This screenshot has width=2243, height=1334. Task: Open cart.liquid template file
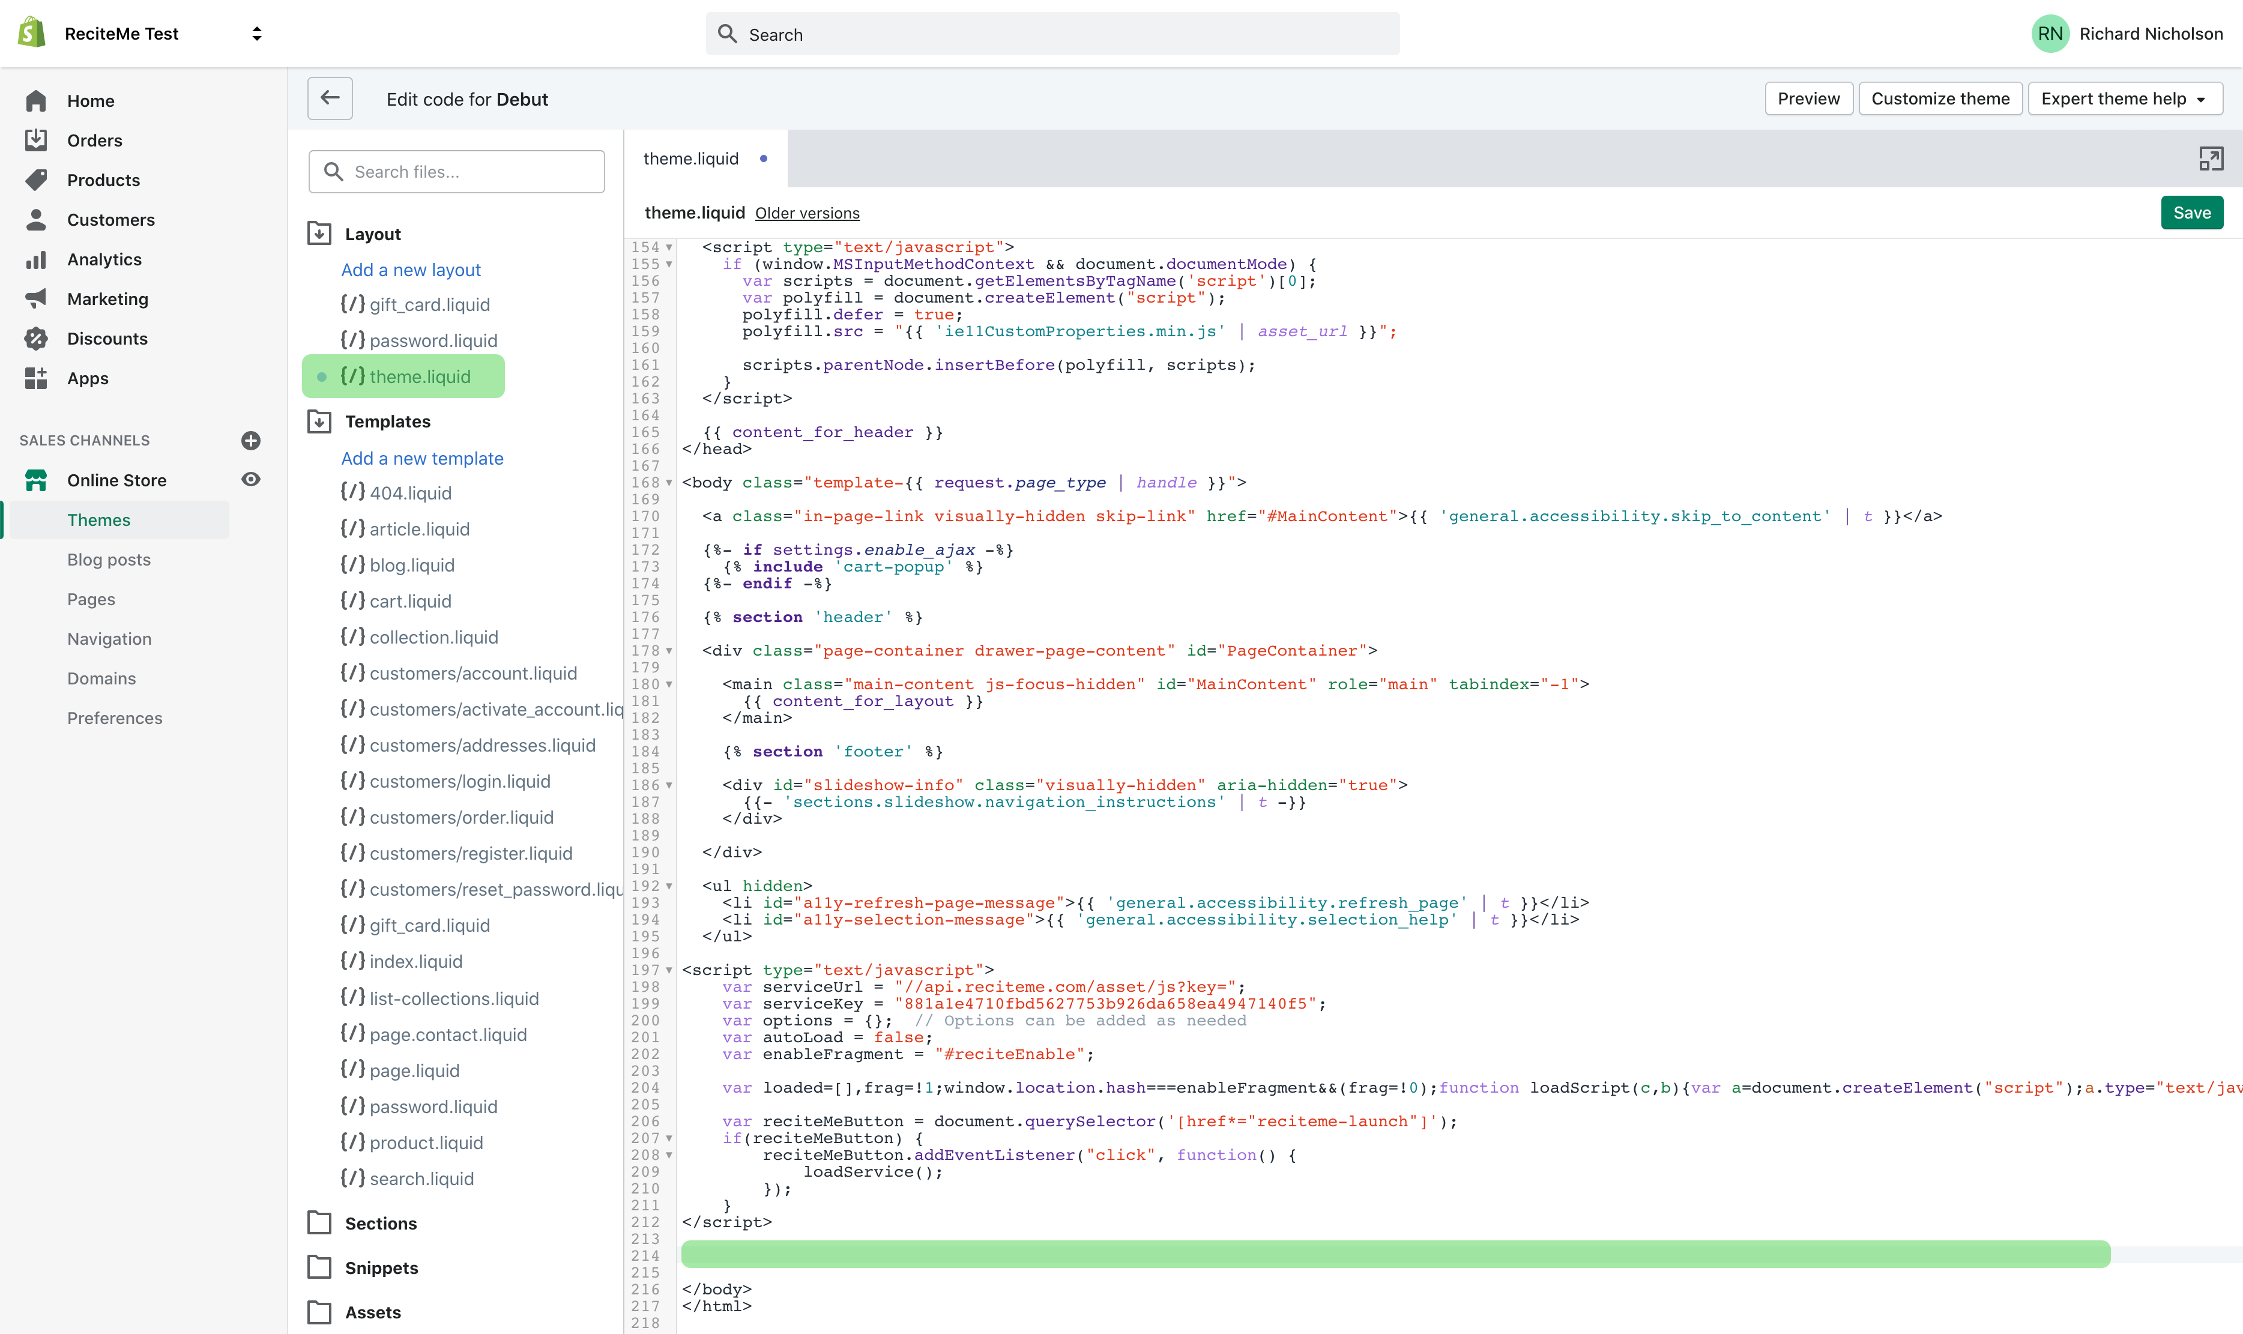(x=396, y=602)
